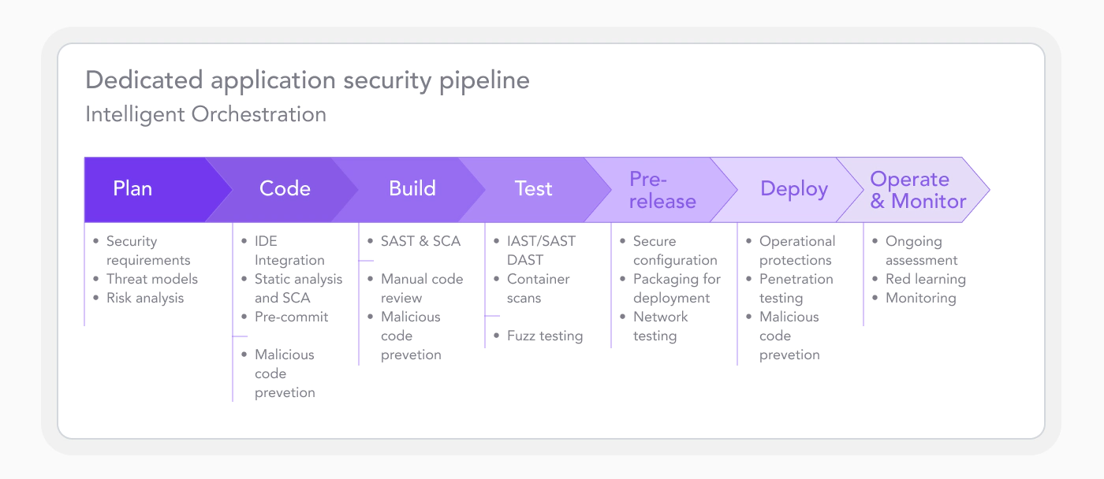Open the Pre-release stage
Image resolution: width=1104 pixels, height=479 pixels.
click(662, 190)
